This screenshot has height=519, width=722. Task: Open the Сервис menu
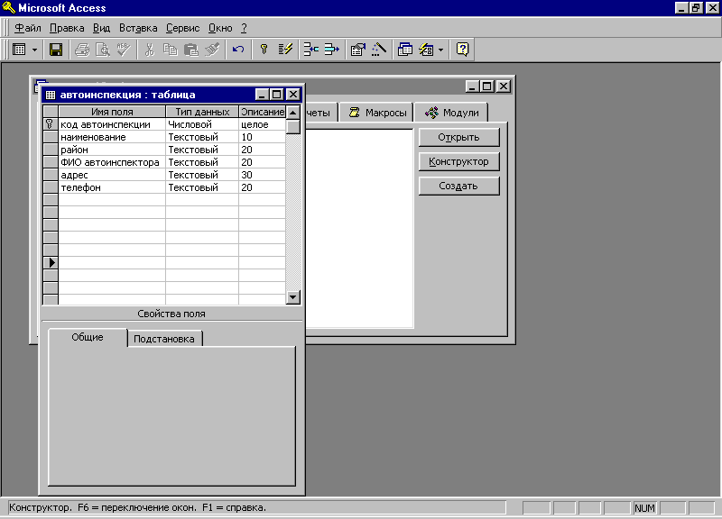pyautogui.click(x=183, y=28)
